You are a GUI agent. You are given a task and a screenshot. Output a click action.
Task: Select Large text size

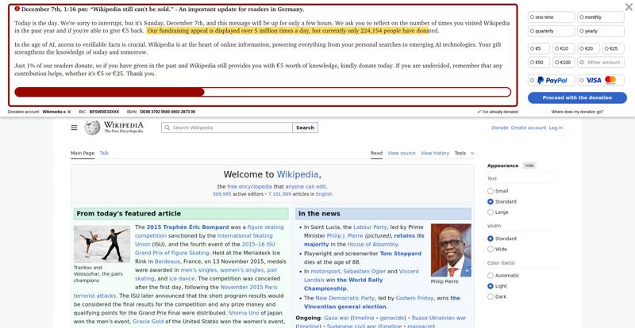pyautogui.click(x=491, y=212)
